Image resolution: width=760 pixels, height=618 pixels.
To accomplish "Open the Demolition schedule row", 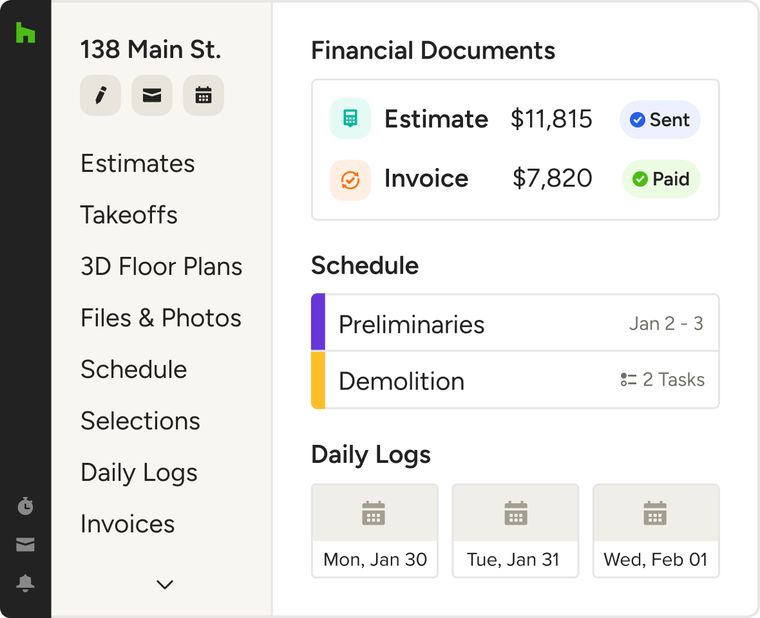I will (x=515, y=380).
